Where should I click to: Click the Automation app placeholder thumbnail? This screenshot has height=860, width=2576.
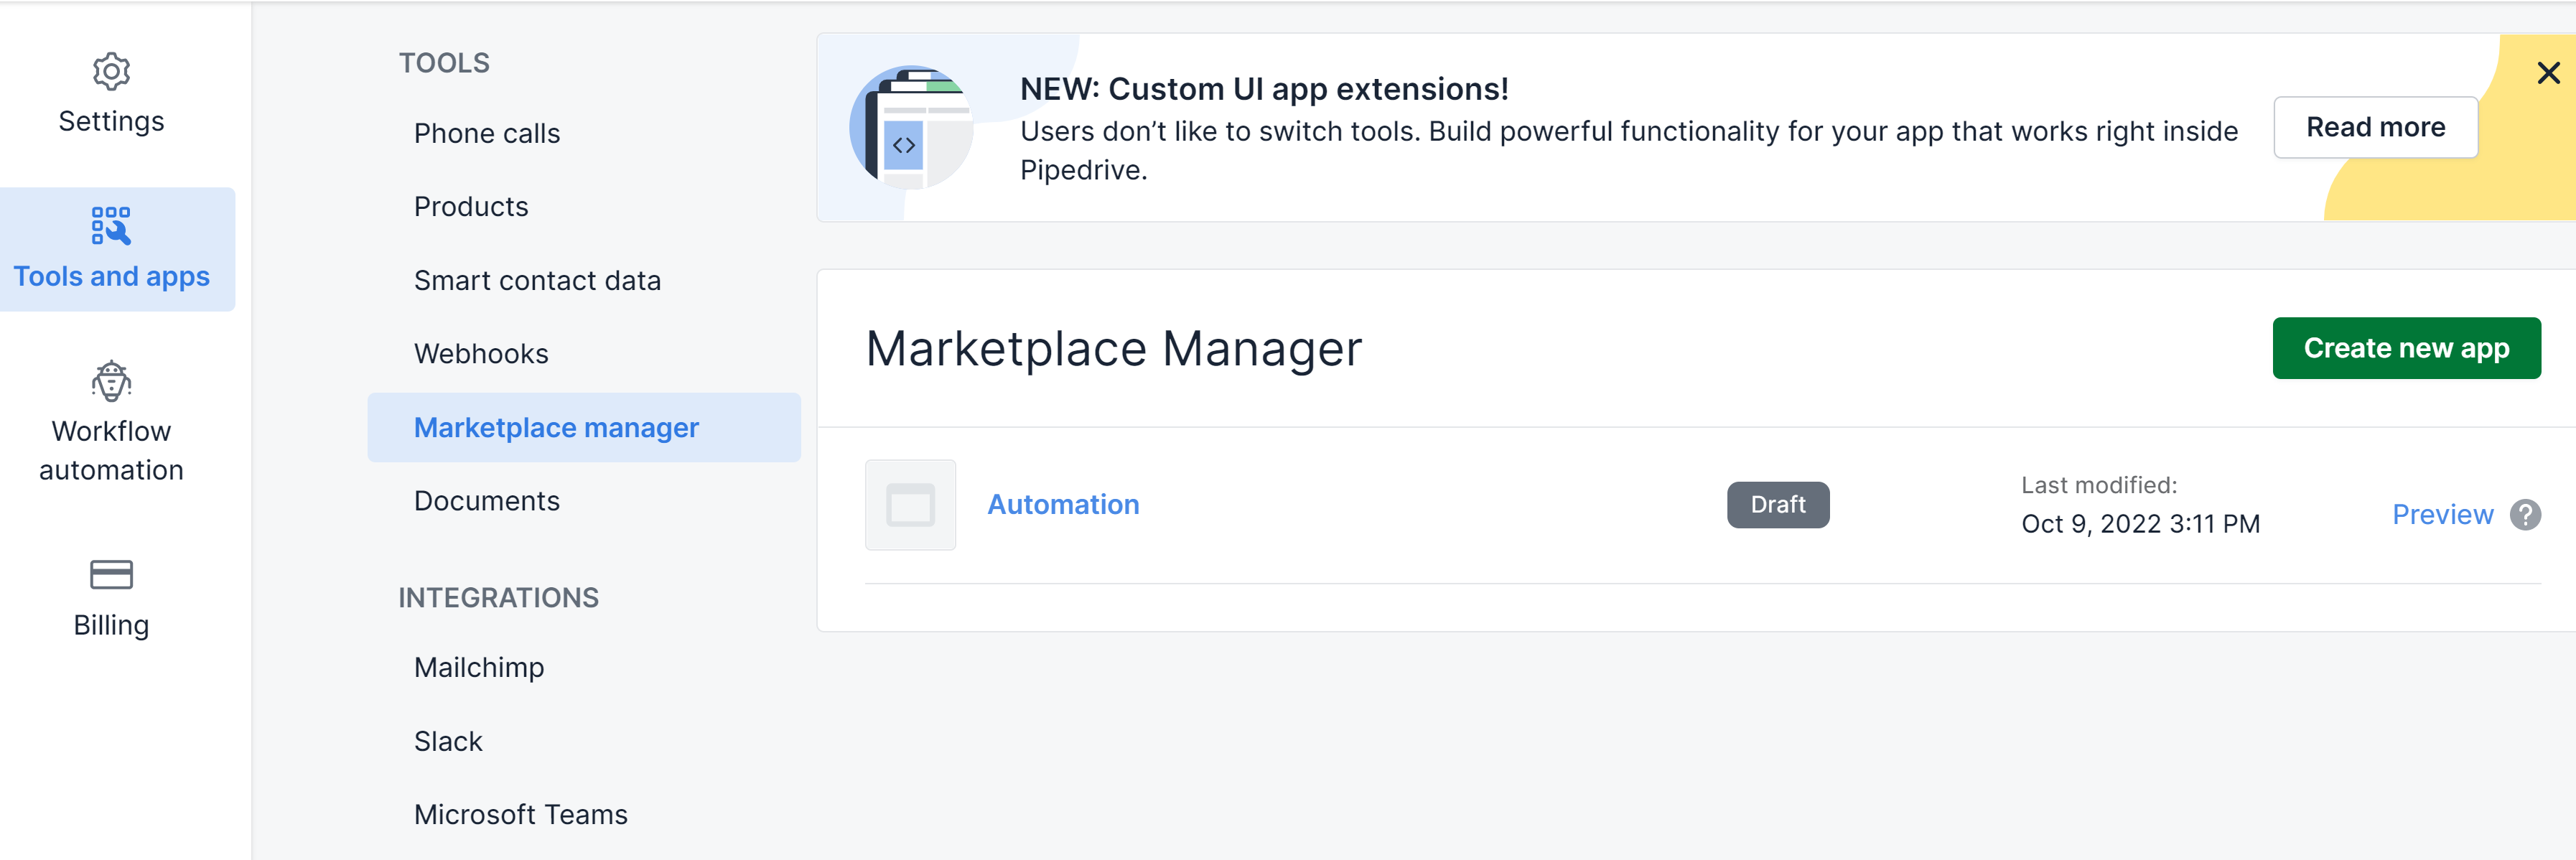[910, 504]
